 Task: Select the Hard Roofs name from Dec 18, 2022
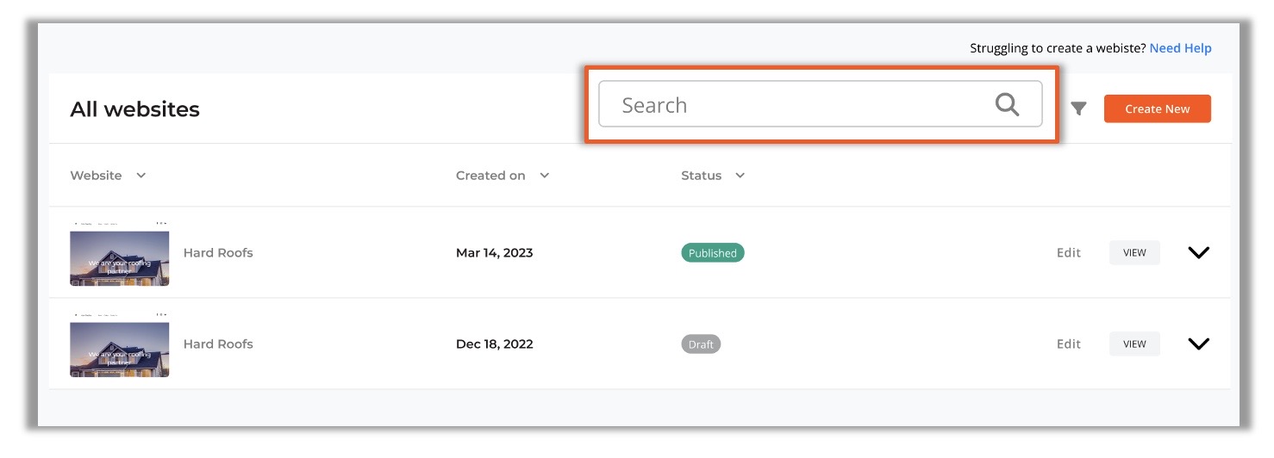point(218,344)
